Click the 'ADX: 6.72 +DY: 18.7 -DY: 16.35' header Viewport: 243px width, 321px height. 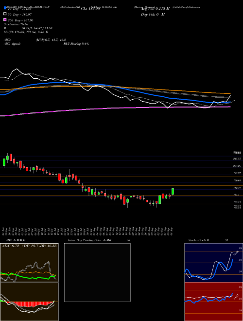coord(29,246)
